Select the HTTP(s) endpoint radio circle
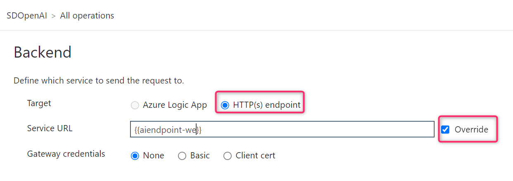This screenshot has width=513, height=181. [x=225, y=105]
